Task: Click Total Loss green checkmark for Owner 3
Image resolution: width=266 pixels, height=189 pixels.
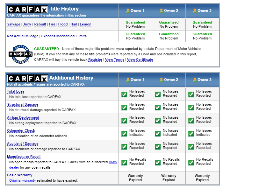Action: point(191,94)
